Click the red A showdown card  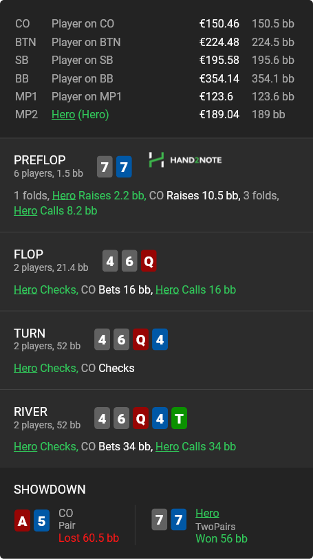[x=22, y=520]
